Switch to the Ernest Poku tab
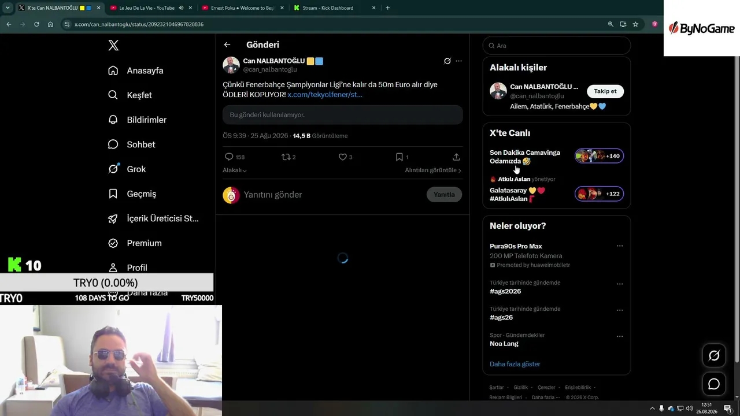Viewport: 740px width, 416px height. coord(242,8)
